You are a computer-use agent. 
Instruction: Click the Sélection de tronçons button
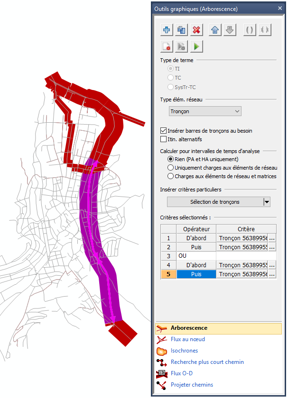(214, 202)
